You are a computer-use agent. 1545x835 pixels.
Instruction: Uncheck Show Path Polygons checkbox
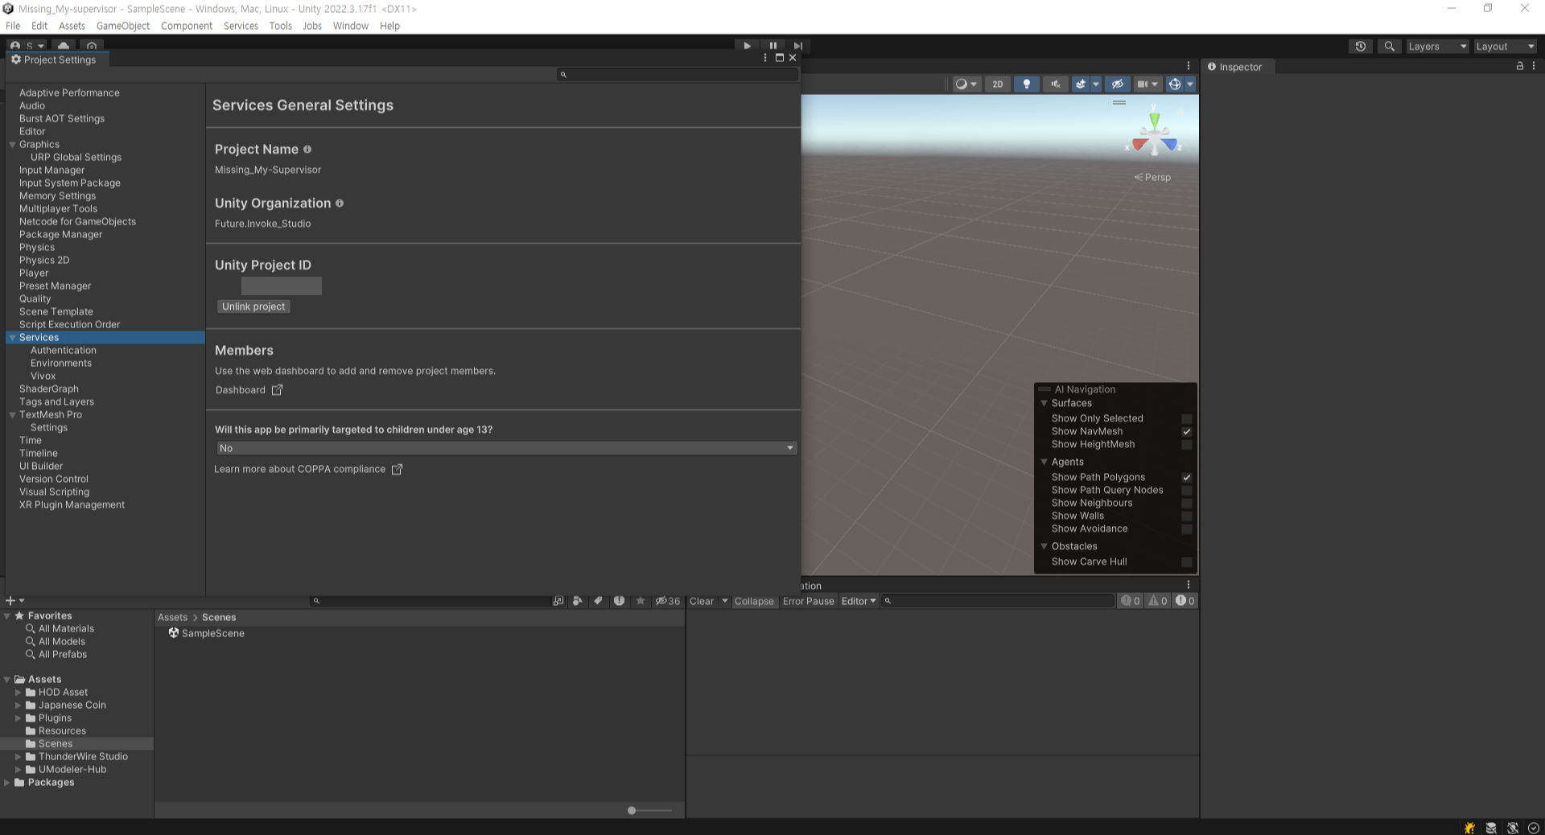click(1186, 477)
